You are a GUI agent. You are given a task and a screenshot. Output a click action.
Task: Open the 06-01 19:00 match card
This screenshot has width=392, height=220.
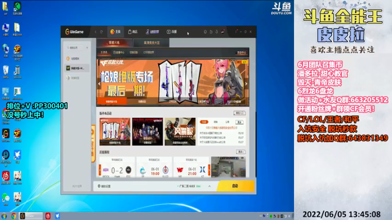pyautogui.click(x=154, y=167)
